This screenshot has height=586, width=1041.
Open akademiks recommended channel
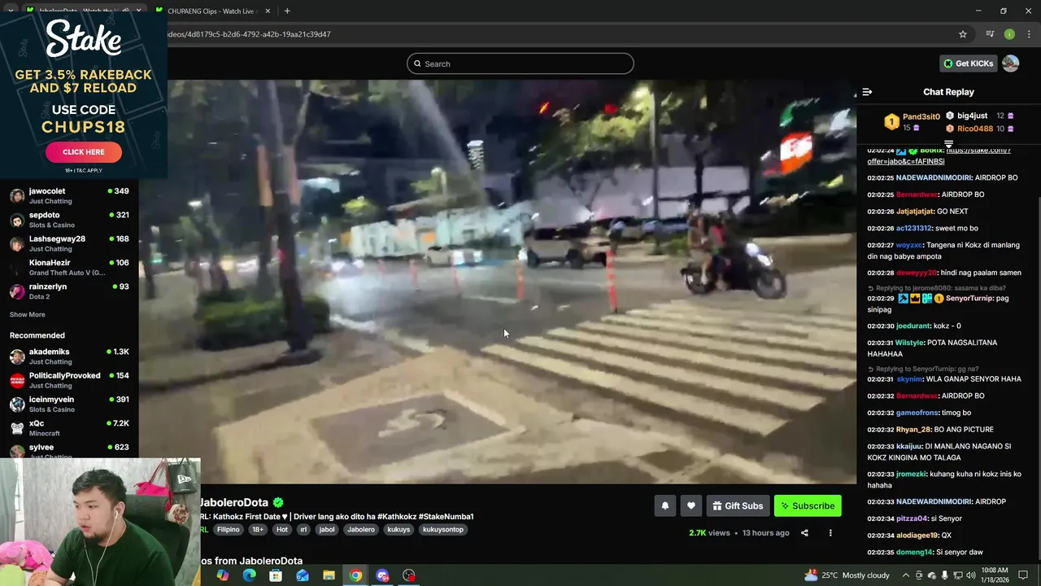[69, 356]
